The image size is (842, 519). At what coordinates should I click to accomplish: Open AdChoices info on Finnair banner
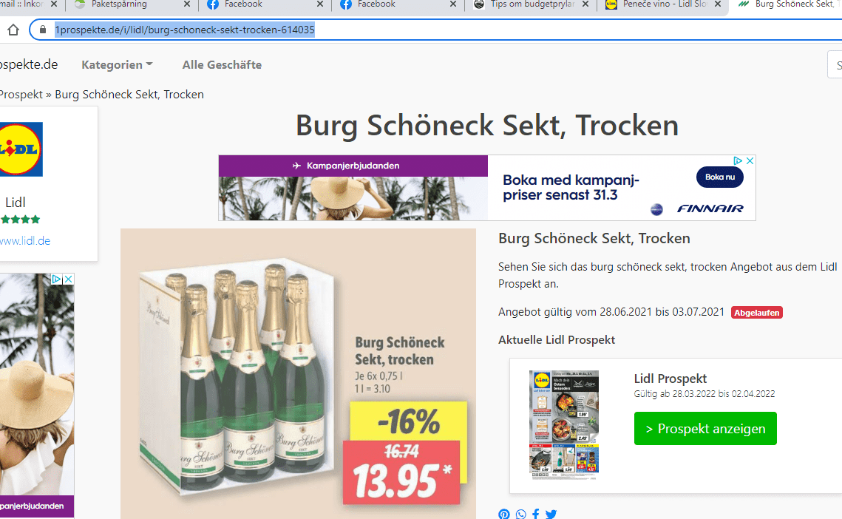pos(739,160)
